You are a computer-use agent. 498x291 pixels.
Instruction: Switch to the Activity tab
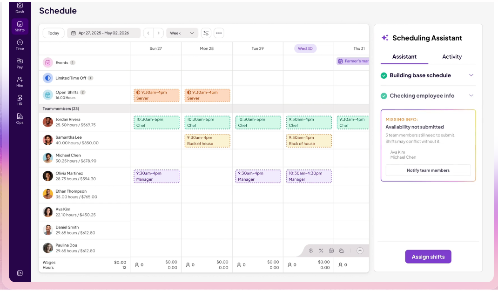pos(452,57)
